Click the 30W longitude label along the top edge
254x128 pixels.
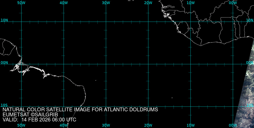pos(106,3)
